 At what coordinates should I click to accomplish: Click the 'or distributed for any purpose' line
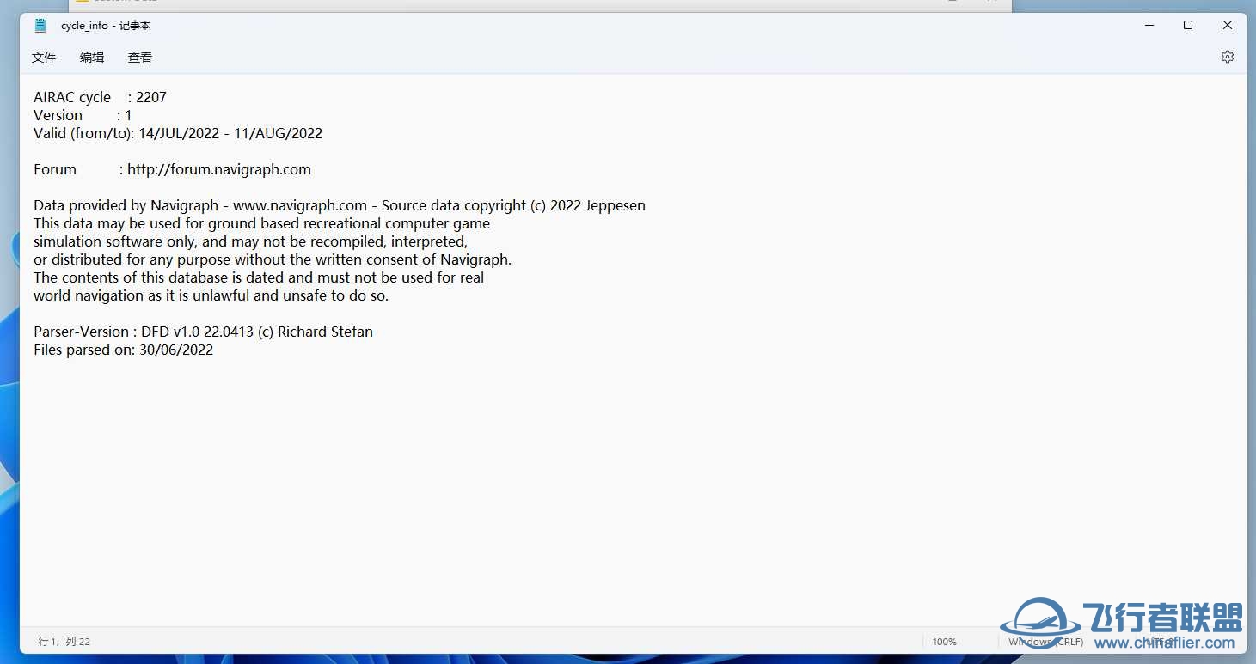click(x=273, y=259)
